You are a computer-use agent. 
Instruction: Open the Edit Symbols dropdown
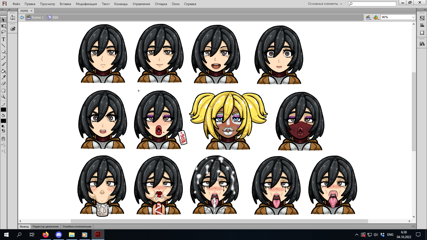(x=376, y=18)
